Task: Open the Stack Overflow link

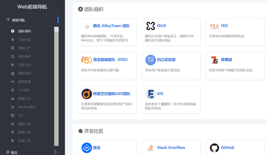Action: 171,148
